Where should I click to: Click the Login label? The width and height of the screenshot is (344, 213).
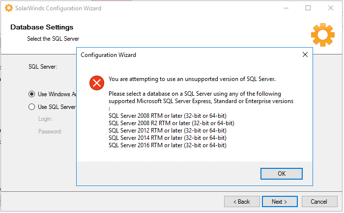(x=45, y=119)
